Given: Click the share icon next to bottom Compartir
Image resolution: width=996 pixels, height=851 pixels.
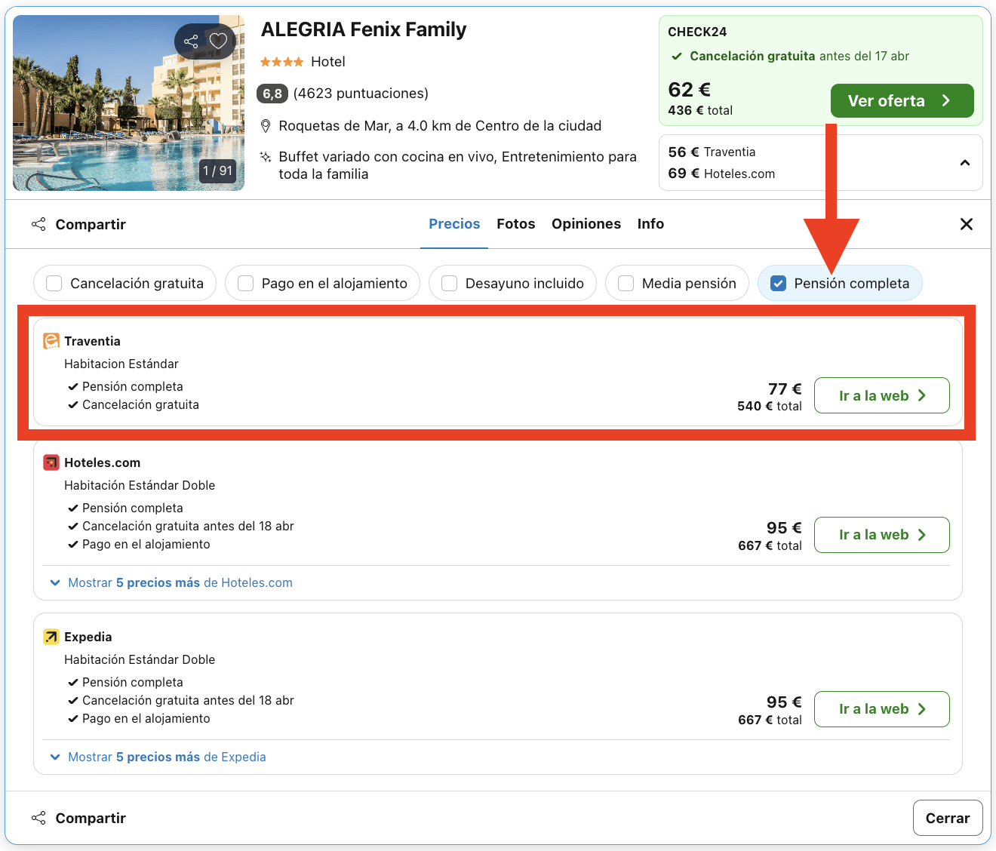Looking at the screenshot, I should click(x=38, y=818).
